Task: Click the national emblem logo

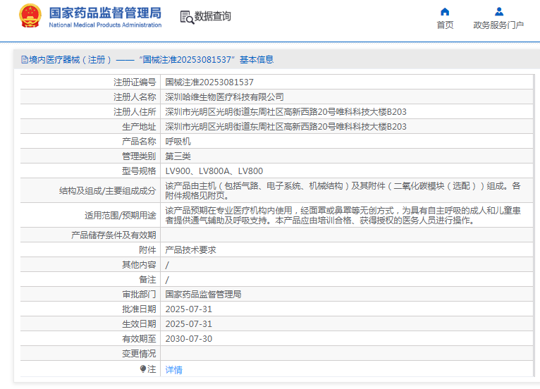Action: point(30,16)
